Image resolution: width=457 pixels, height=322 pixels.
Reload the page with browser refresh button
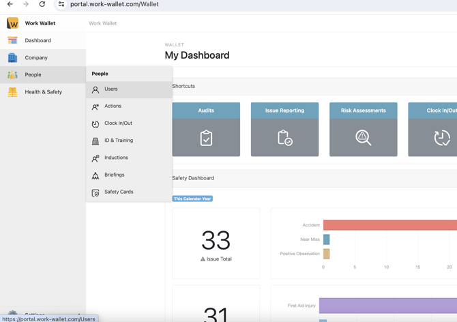[x=42, y=4]
